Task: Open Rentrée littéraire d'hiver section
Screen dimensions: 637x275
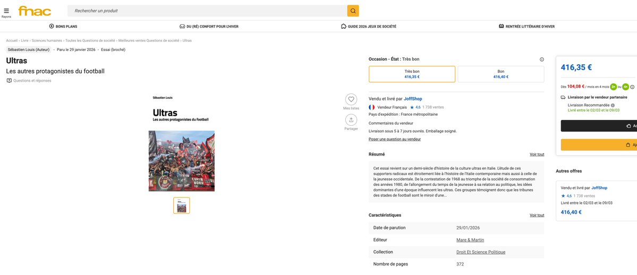Action: click(x=526, y=27)
